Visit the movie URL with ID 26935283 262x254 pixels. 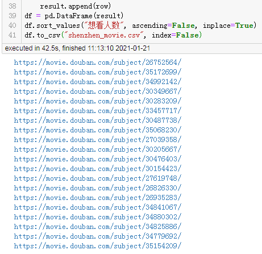(x=98, y=198)
